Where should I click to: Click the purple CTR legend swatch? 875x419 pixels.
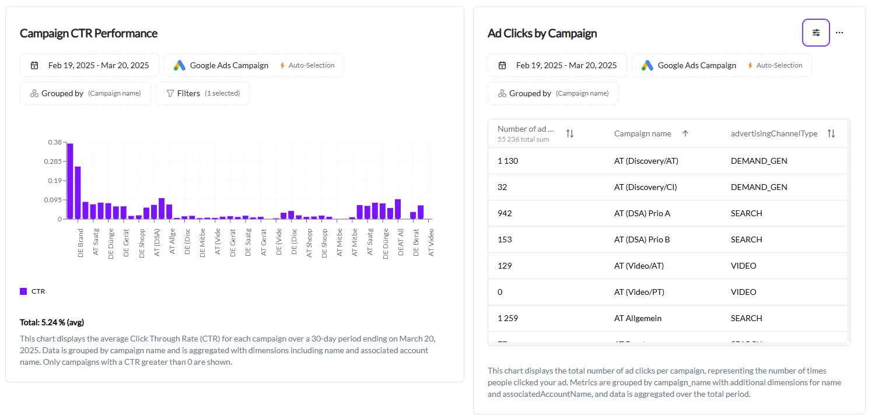(23, 291)
